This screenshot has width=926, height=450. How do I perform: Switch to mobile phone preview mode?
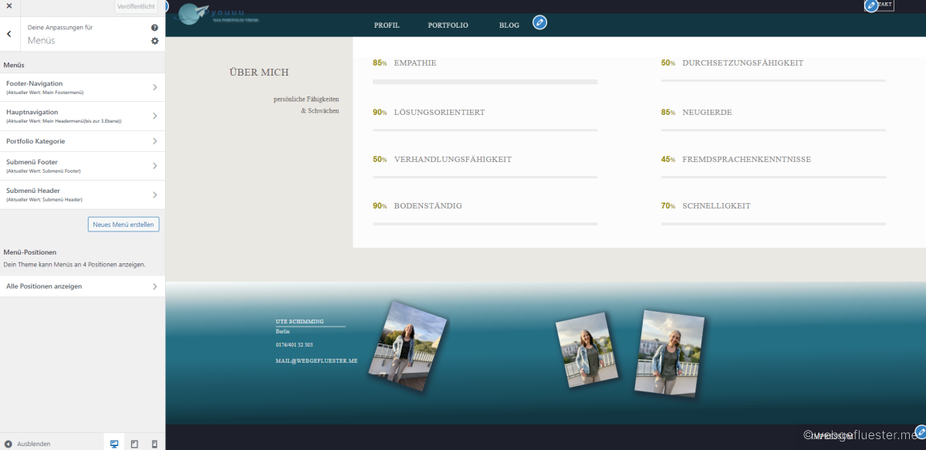tap(154, 444)
